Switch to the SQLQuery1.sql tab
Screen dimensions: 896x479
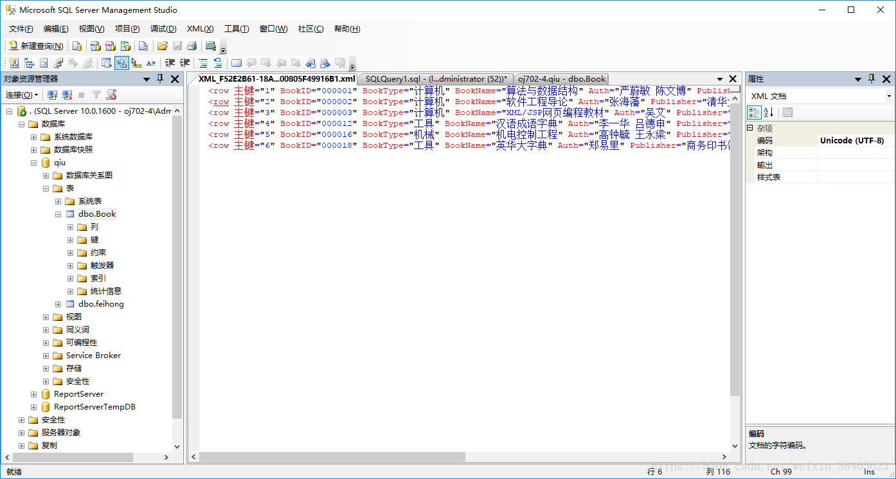(x=436, y=79)
